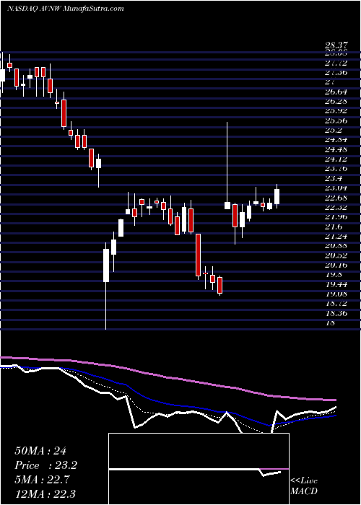The image size is (361, 505).
Task: Click the 24.84 price axis label
Action: click(336, 140)
